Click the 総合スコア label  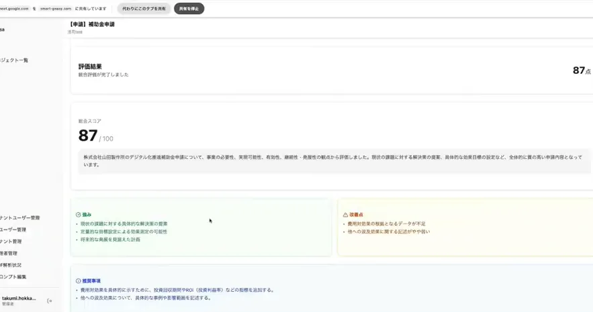[89, 121]
